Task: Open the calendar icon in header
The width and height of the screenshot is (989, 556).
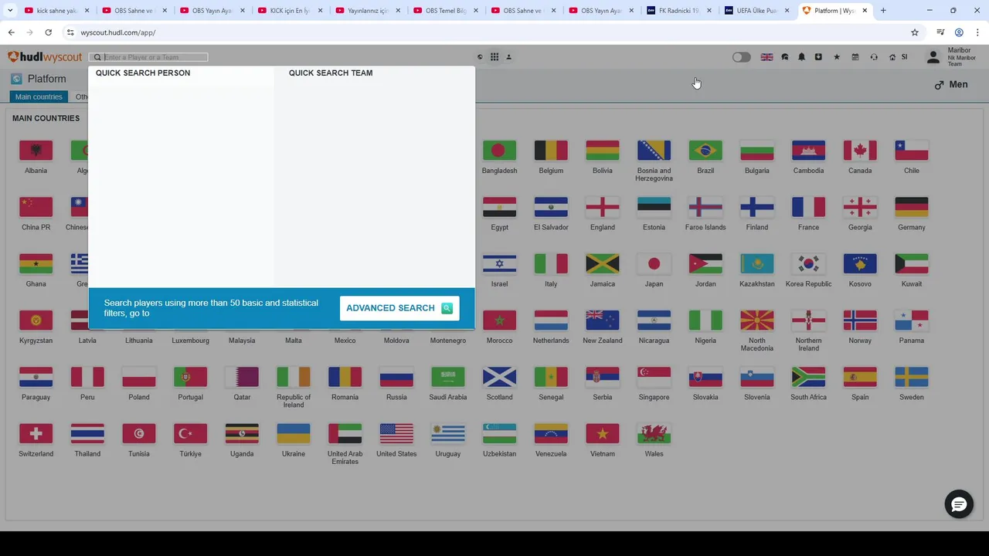Action: pyautogui.click(x=855, y=57)
